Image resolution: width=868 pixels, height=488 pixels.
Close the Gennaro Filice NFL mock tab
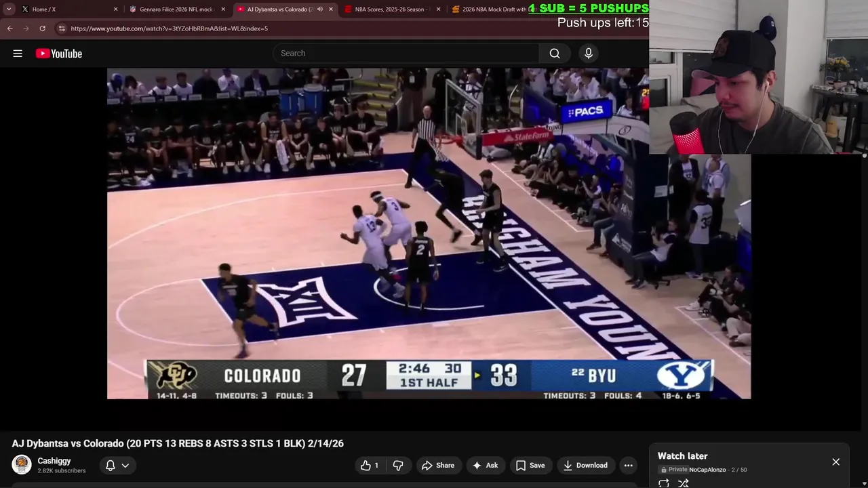[223, 9]
